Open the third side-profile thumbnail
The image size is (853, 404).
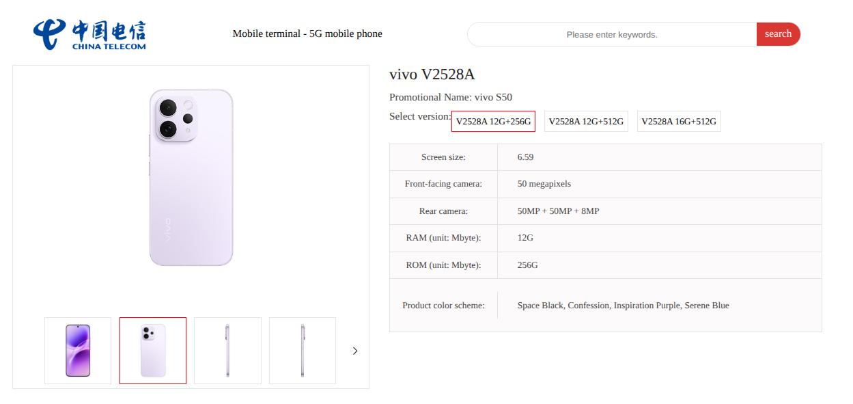click(x=227, y=351)
